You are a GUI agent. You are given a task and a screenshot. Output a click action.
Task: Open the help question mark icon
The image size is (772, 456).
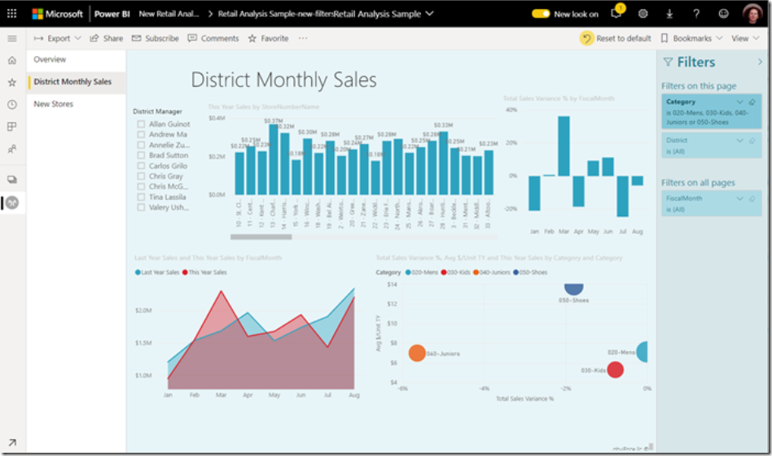[x=696, y=14]
